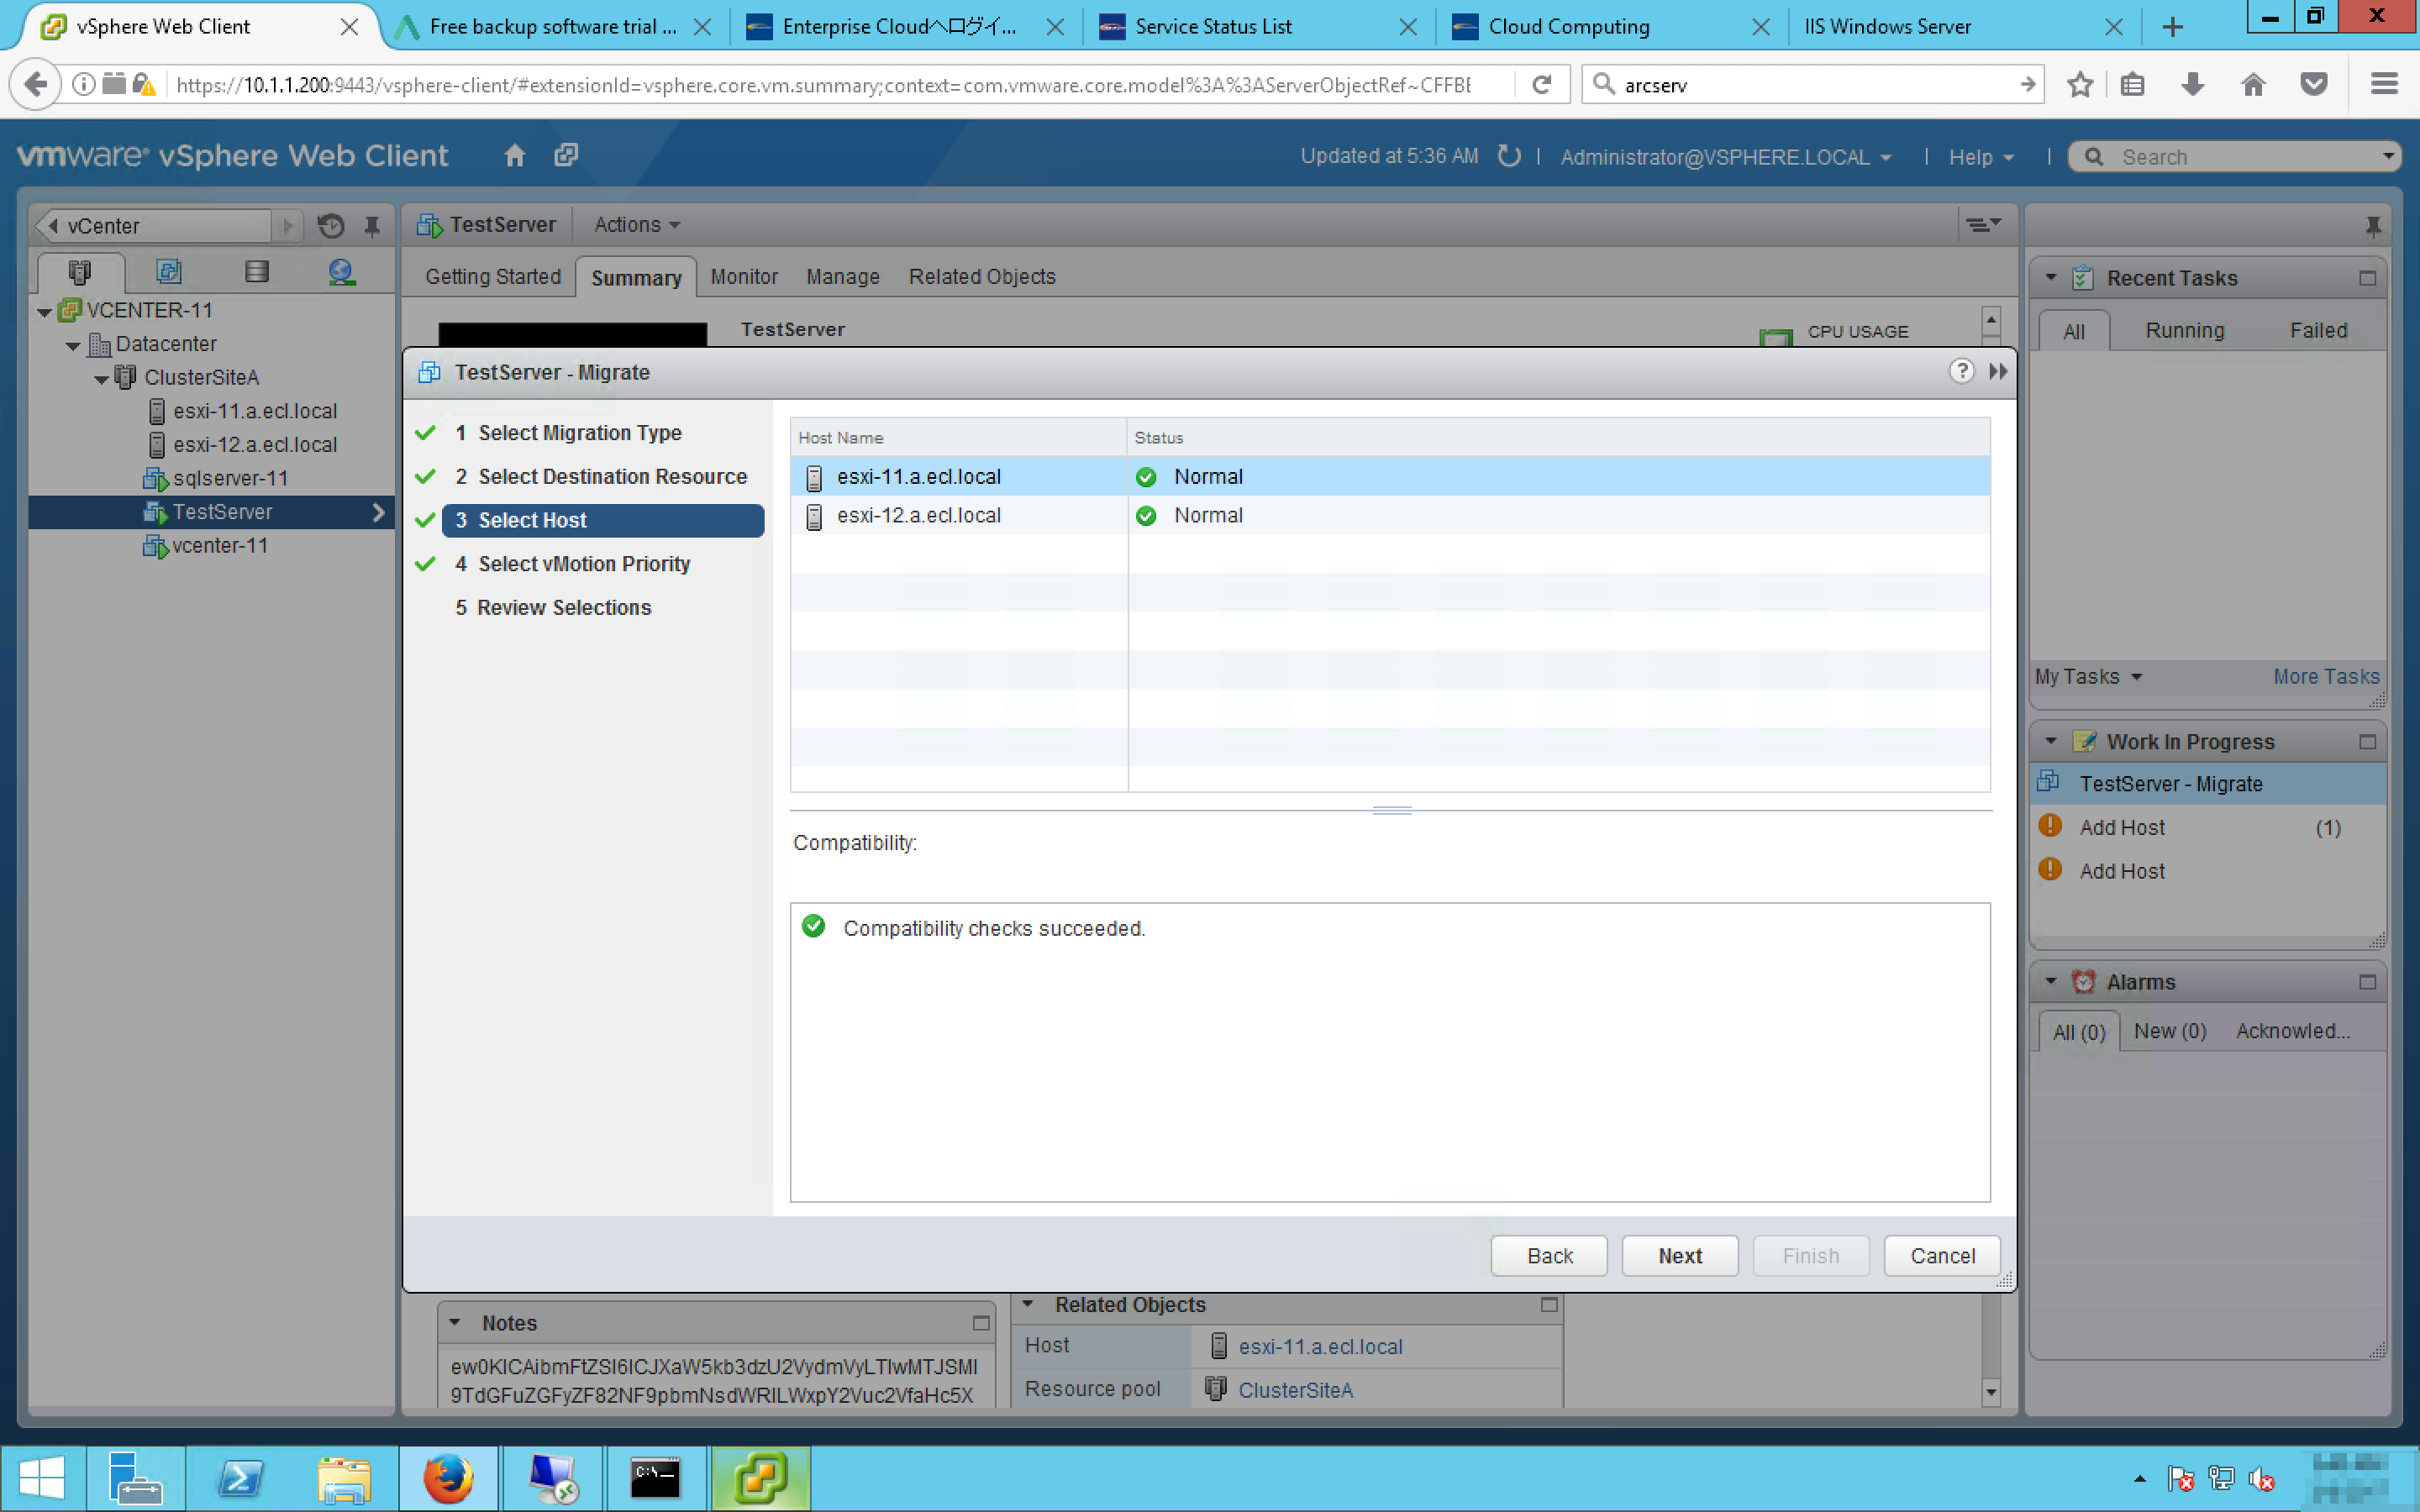Open the Hosts and Clusters inventory tab icon
This screenshot has height=1512, width=2420.
tap(79, 272)
